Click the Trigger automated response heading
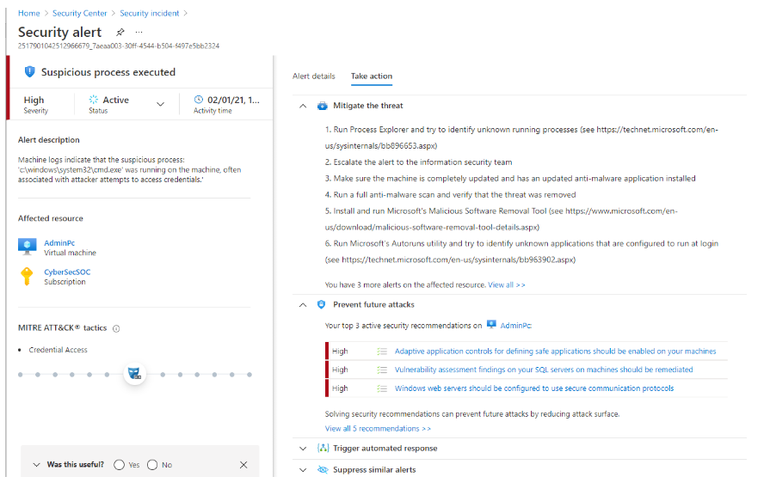 point(385,449)
